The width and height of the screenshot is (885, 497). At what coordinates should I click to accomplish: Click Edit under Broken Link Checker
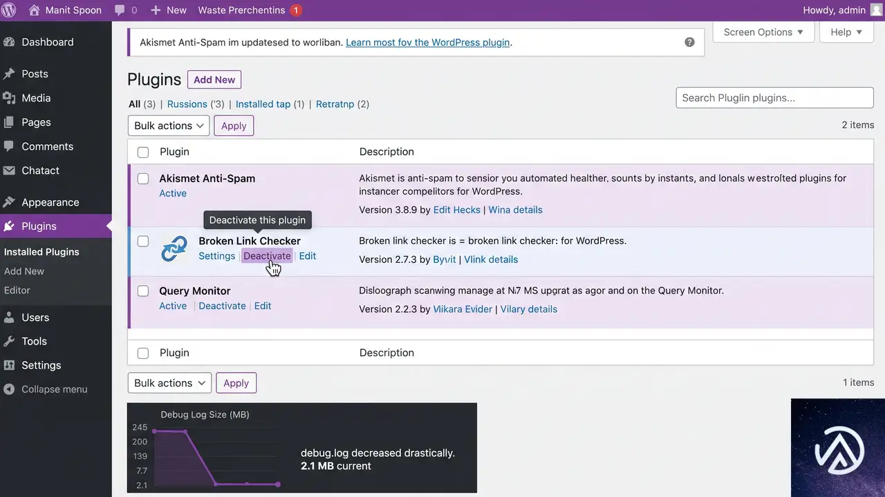pyautogui.click(x=308, y=256)
